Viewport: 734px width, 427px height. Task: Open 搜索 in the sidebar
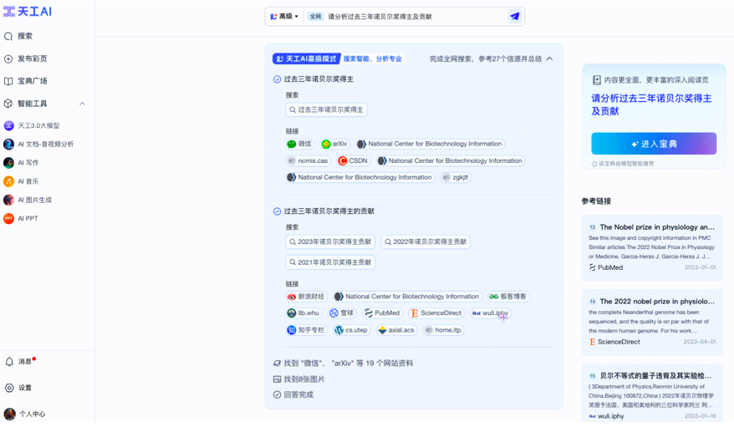(x=18, y=36)
